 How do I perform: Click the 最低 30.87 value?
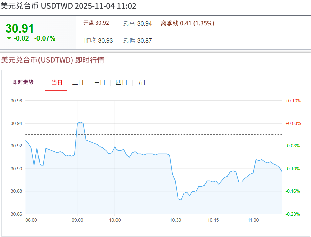(137, 41)
